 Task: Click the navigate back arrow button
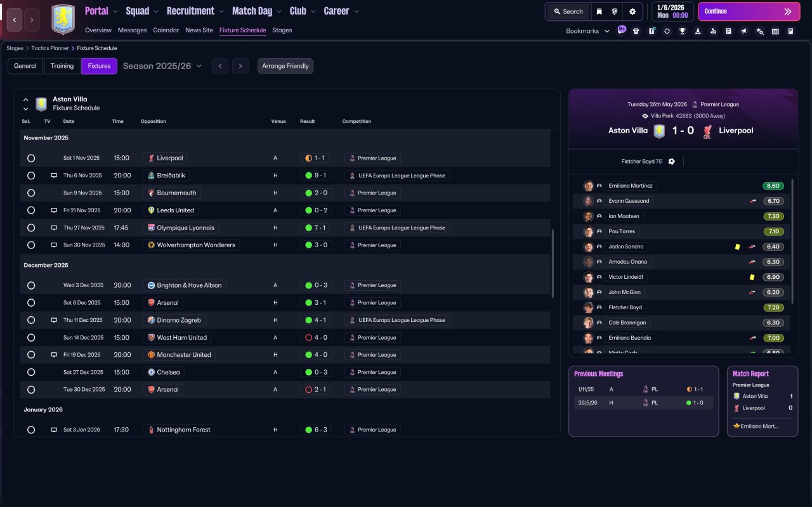14,20
